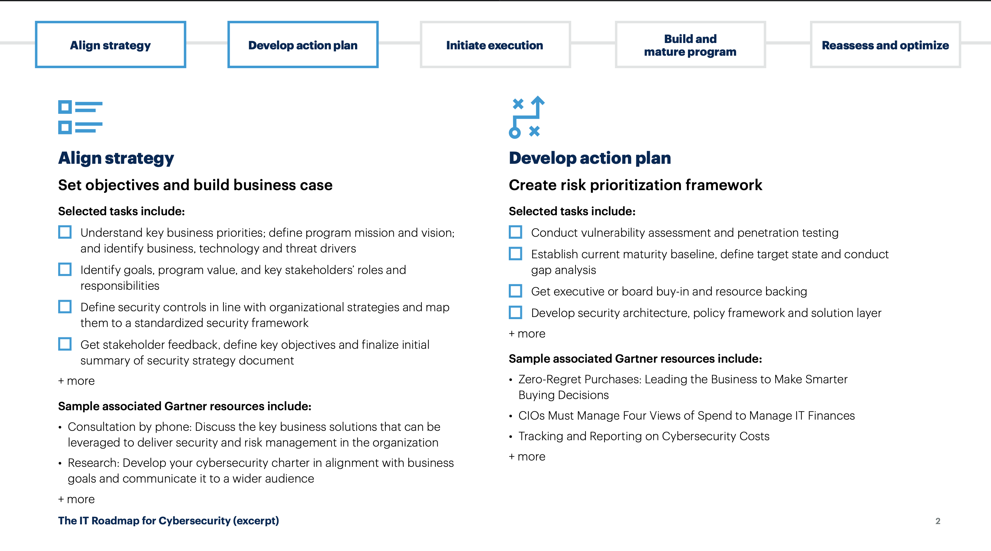Click the strategy play icon above Develop action plan
Image resolution: width=991 pixels, height=551 pixels.
click(x=526, y=117)
